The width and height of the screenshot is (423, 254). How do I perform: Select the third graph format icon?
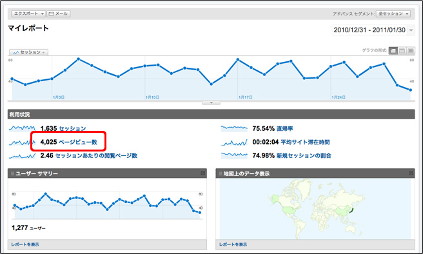pos(411,51)
